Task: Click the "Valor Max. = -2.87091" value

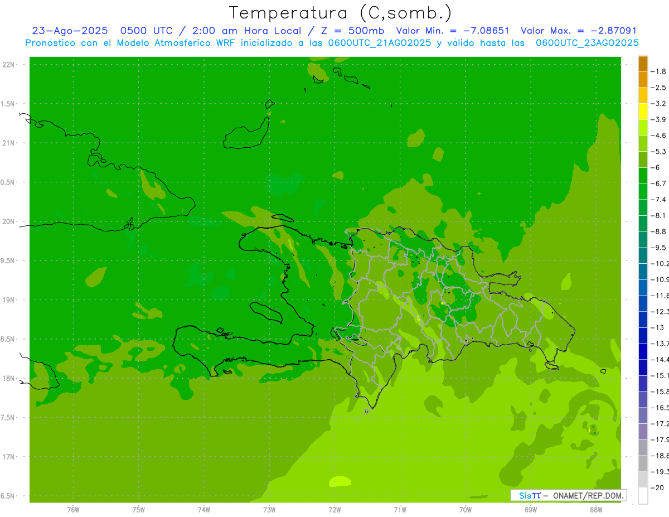Action: [579, 31]
